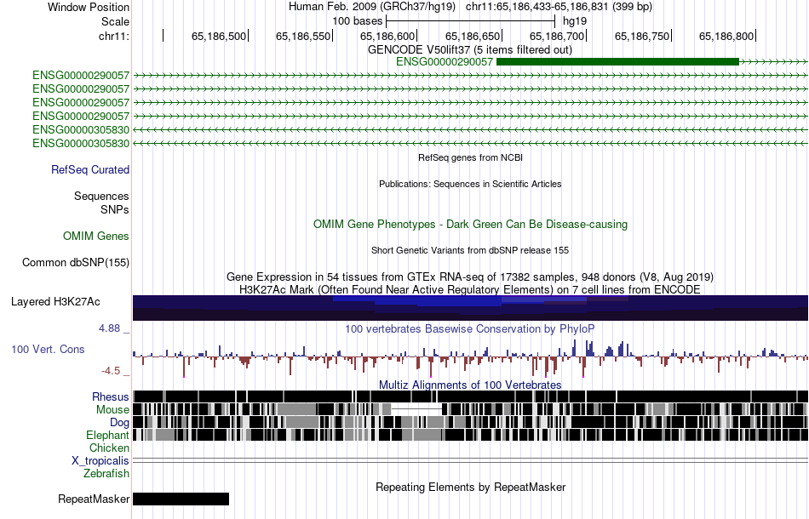Click the Zebrafish alignment label
The image size is (809, 519).
[x=106, y=473]
